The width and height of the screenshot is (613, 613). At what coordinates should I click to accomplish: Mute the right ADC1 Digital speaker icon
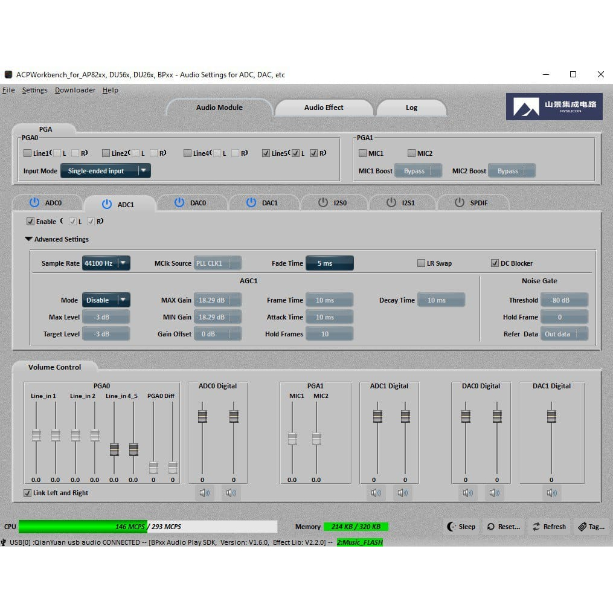(x=402, y=493)
